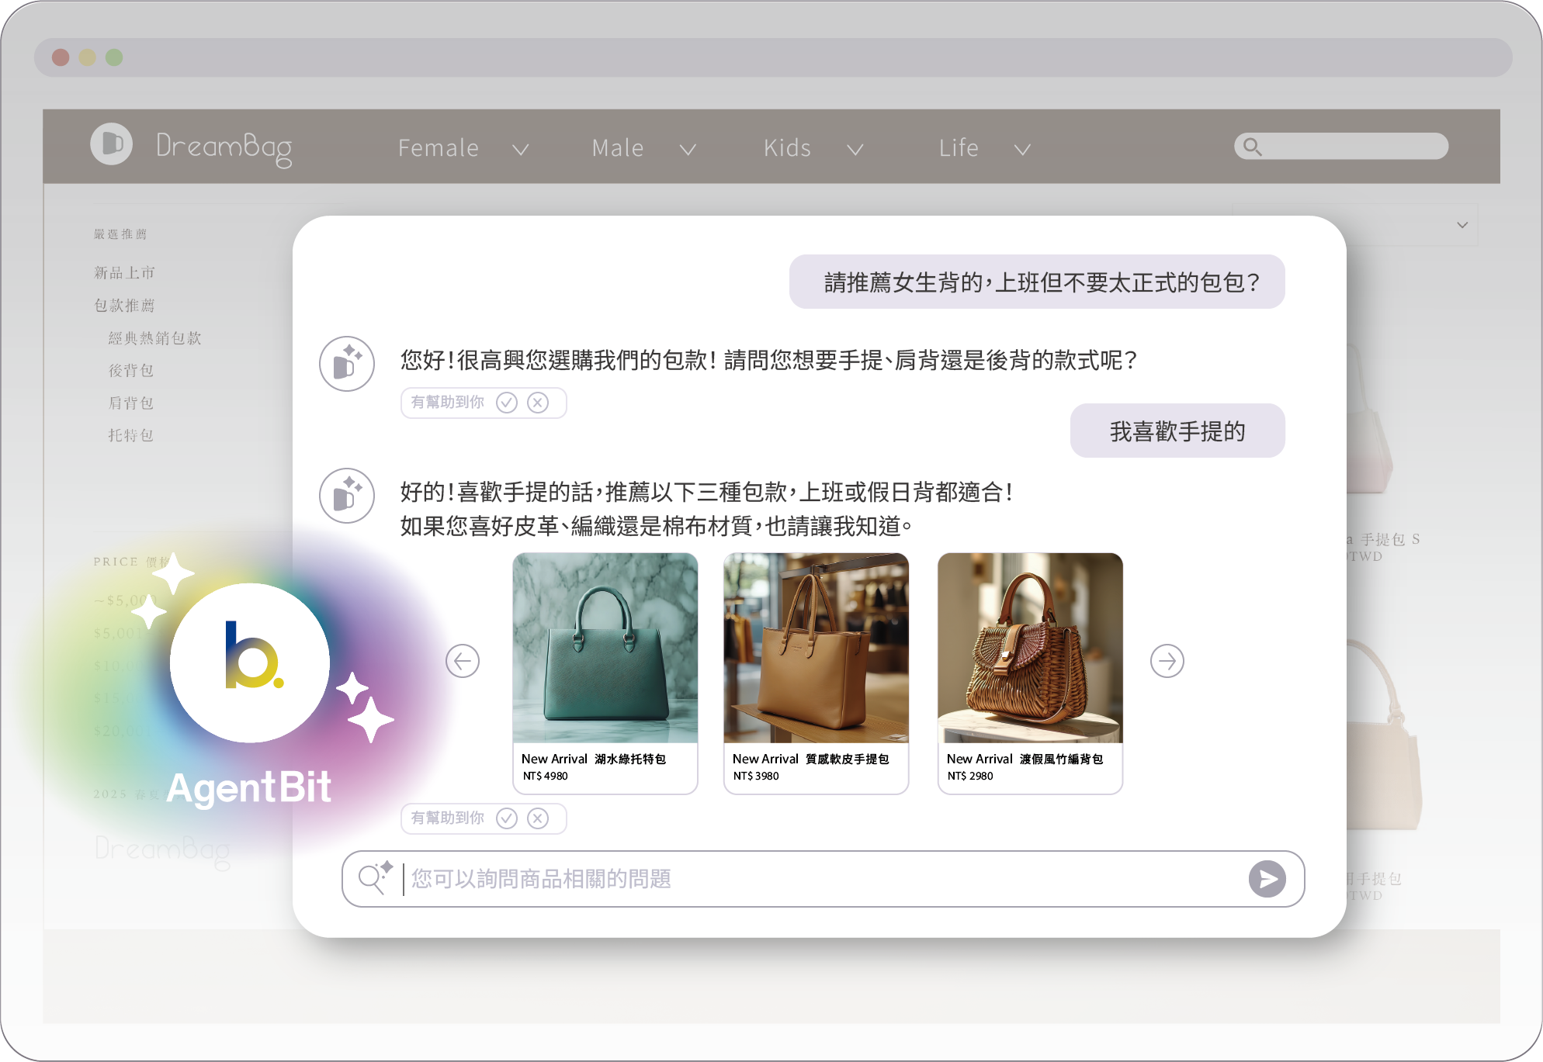Image resolution: width=1543 pixels, height=1062 pixels.
Task: Select 新品上市 in sidebar
Action: tap(124, 273)
